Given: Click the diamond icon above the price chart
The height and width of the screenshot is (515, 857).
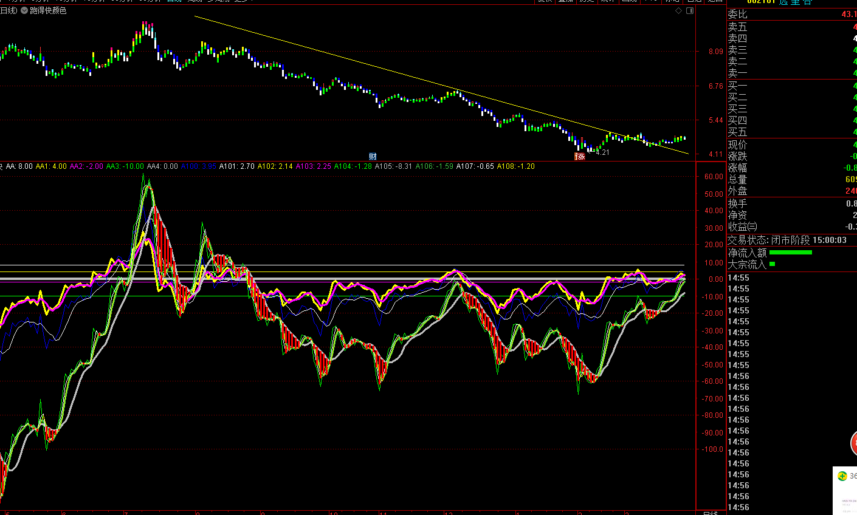Looking at the screenshot, I should [679, 11].
